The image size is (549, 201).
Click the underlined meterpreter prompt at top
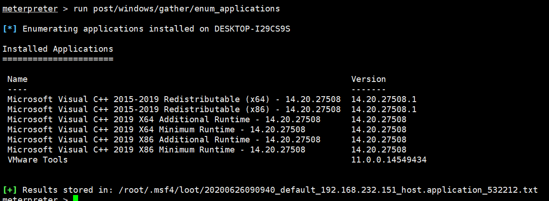coord(30,9)
